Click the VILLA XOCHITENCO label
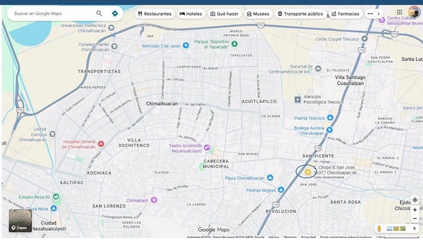 134,143
